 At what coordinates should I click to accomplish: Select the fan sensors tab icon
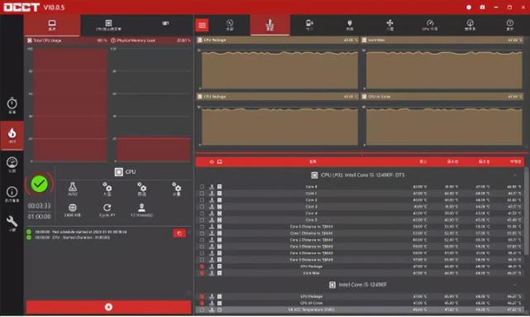[389, 25]
